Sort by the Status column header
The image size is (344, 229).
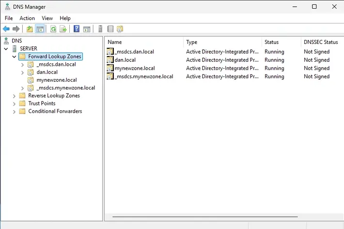pyautogui.click(x=281, y=42)
